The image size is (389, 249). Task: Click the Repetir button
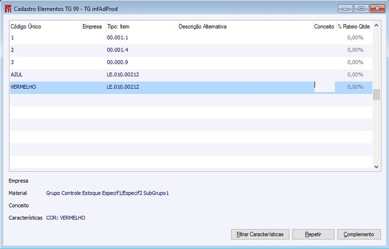tap(313, 234)
